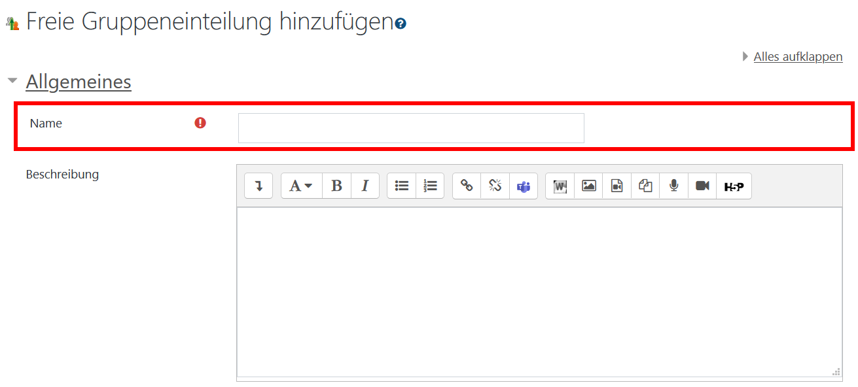Image resolution: width=858 pixels, height=387 pixels.
Task: Start recording video with the camera icon
Action: [x=702, y=186]
